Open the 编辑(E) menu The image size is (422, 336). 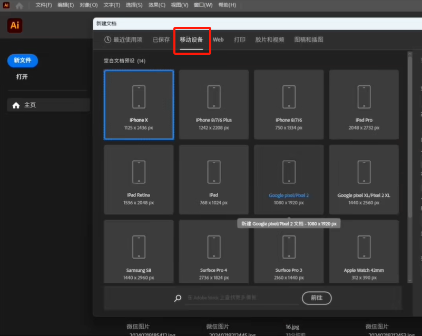[x=66, y=5]
